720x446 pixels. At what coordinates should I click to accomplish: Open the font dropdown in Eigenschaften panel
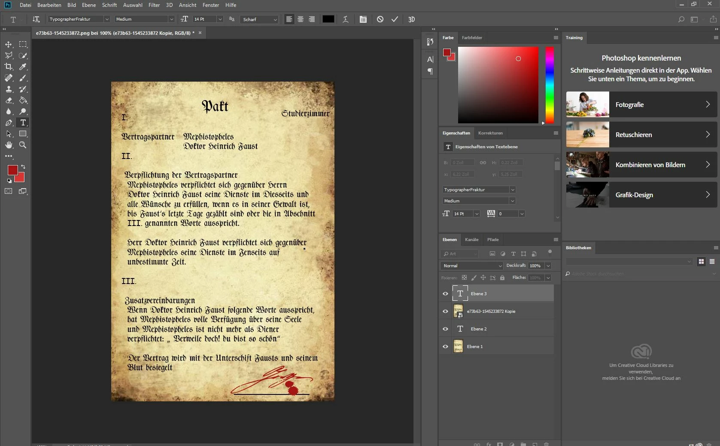pyautogui.click(x=512, y=190)
